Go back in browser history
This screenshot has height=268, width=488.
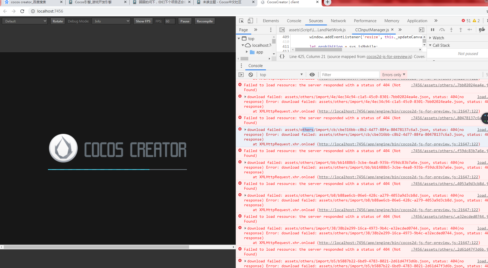[x=5, y=11]
